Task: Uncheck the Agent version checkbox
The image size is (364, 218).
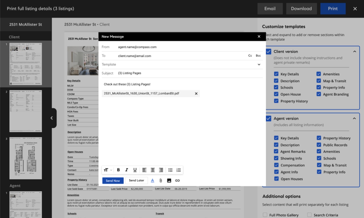Action: [269, 119]
